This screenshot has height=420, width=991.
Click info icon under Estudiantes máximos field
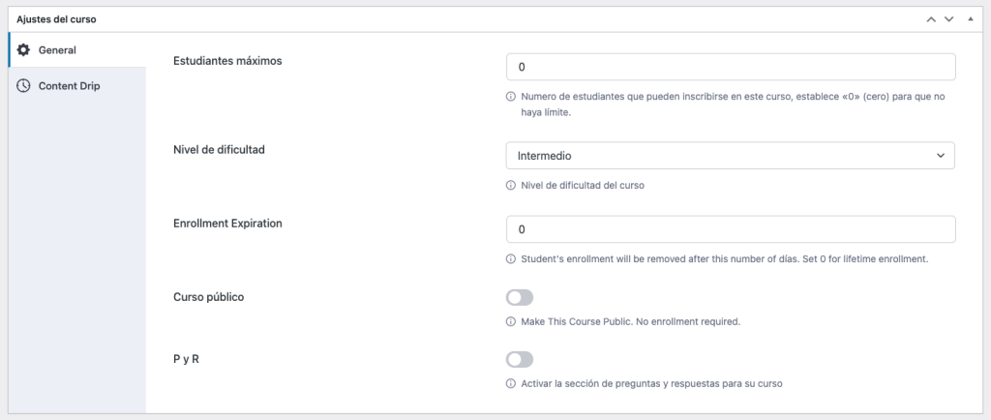[x=510, y=97]
